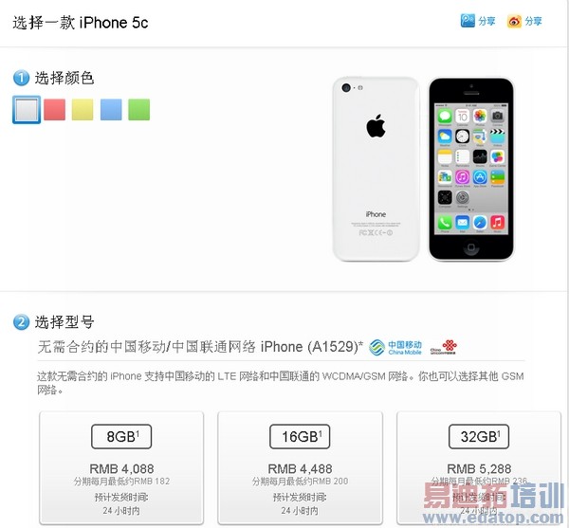Viewport: 569px width, 528px height.
Task: Choose the pink color swatch
Action: pyautogui.click(x=54, y=110)
